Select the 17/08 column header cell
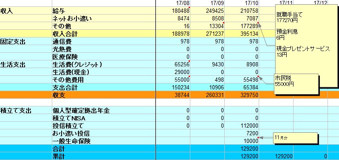The height and width of the screenshot is (160, 339). tap(173, 3)
